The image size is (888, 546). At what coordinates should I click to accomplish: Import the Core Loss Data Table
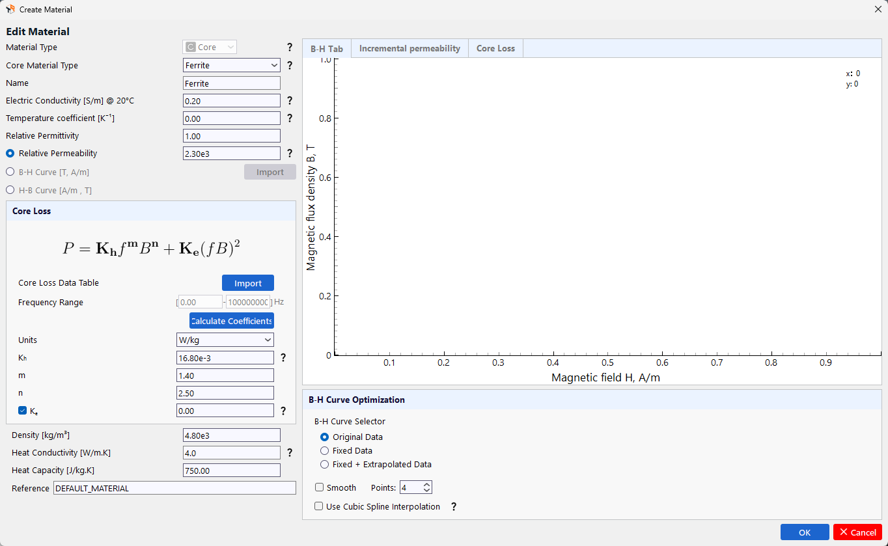[247, 282]
